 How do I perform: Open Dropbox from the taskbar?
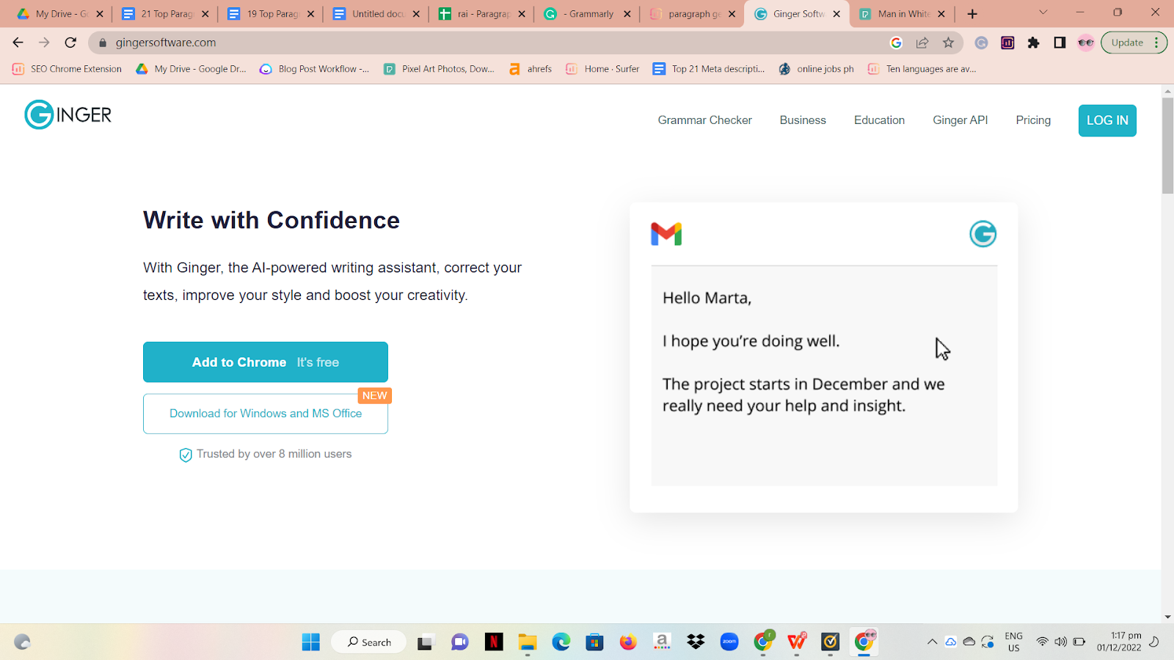pyautogui.click(x=696, y=642)
